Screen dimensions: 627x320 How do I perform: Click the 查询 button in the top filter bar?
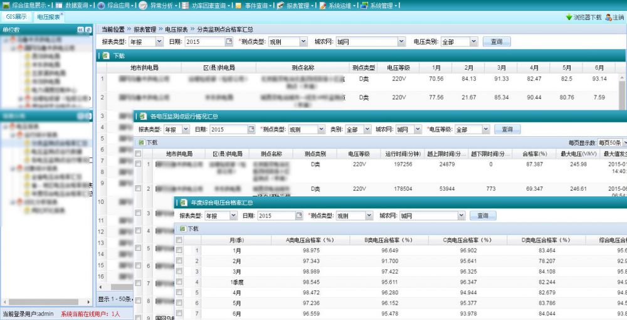click(x=496, y=42)
